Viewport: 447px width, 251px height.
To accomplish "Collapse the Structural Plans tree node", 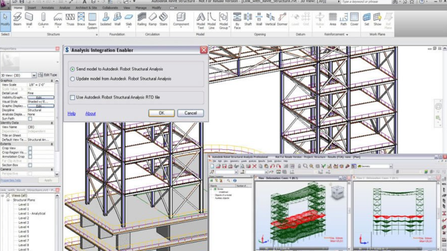I will tap(9, 200).
